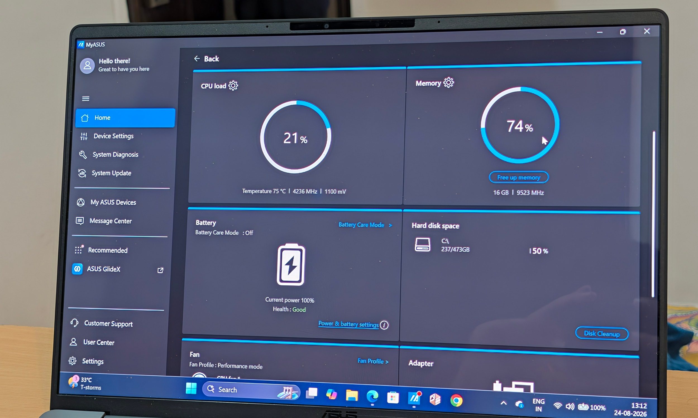
Task: Expand Fan Profile link
Action: 373,361
